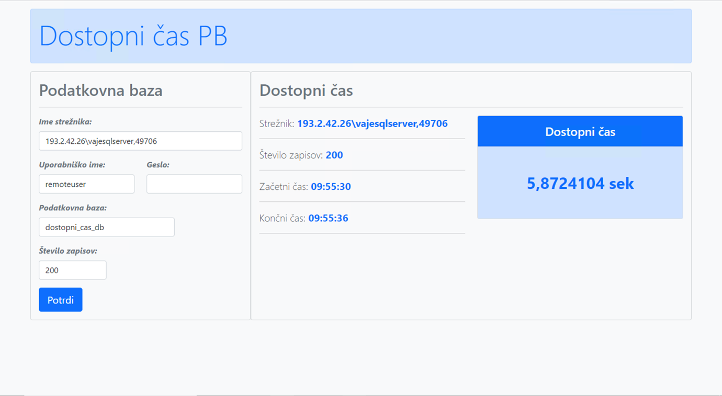This screenshot has width=722, height=396.
Task: Focus the Število zapisov input showing 200
Action: 72,270
